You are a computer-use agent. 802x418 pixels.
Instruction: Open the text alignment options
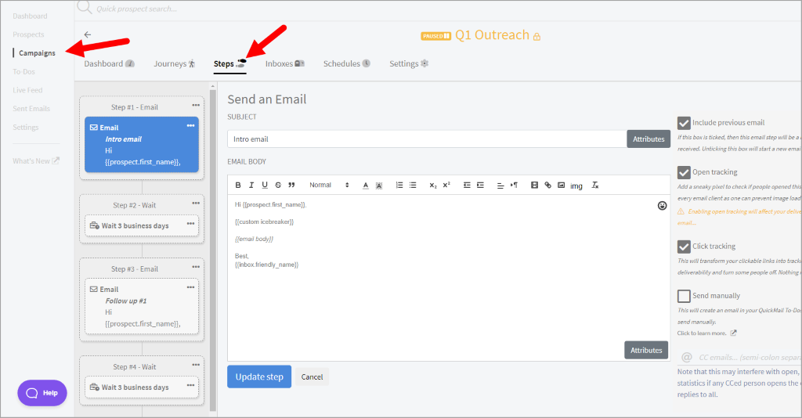coord(500,185)
